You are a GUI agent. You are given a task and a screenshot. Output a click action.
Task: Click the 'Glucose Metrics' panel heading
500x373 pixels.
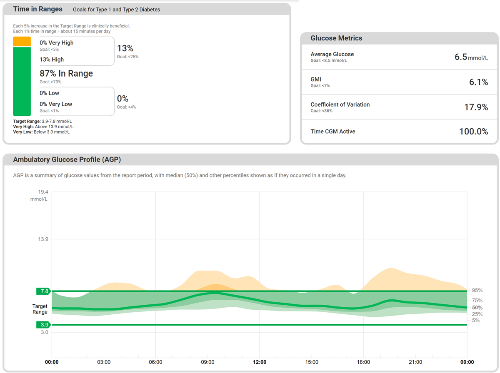click(x=336, y=38)
